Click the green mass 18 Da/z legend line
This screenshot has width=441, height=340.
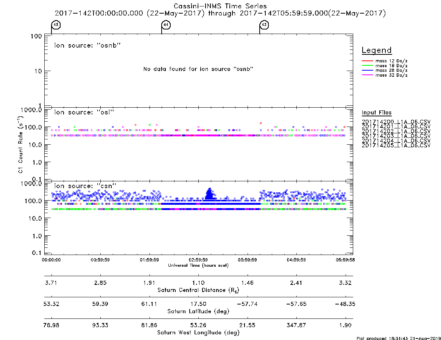point(367,66)
